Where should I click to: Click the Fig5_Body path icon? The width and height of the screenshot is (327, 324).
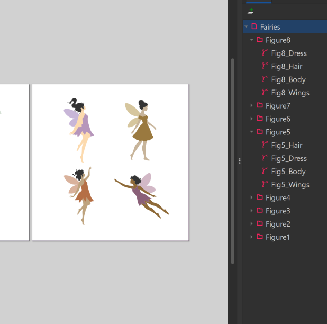point(265,171)
